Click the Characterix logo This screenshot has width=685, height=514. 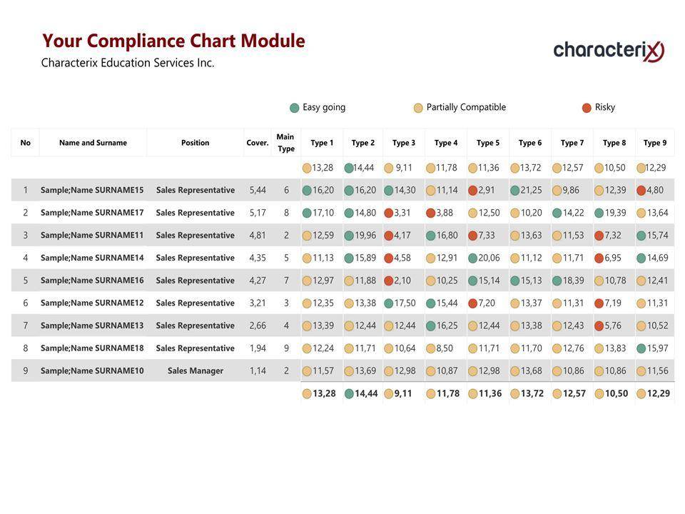pos(609,50)
